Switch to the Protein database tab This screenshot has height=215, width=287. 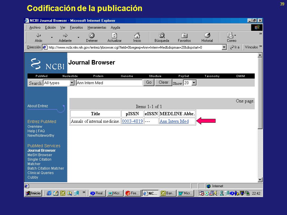point(98,76)
